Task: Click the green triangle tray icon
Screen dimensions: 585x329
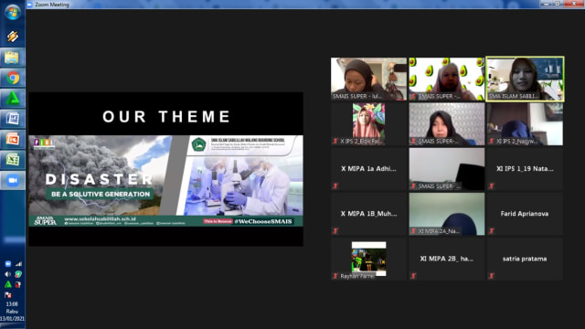Action: click(x=8, y=284)
